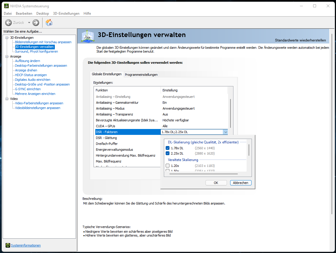Select 3D-Einstellungen verwalten tree item
Screen dimensions: 336x253
pyautogui.click(x=35, y=47)
